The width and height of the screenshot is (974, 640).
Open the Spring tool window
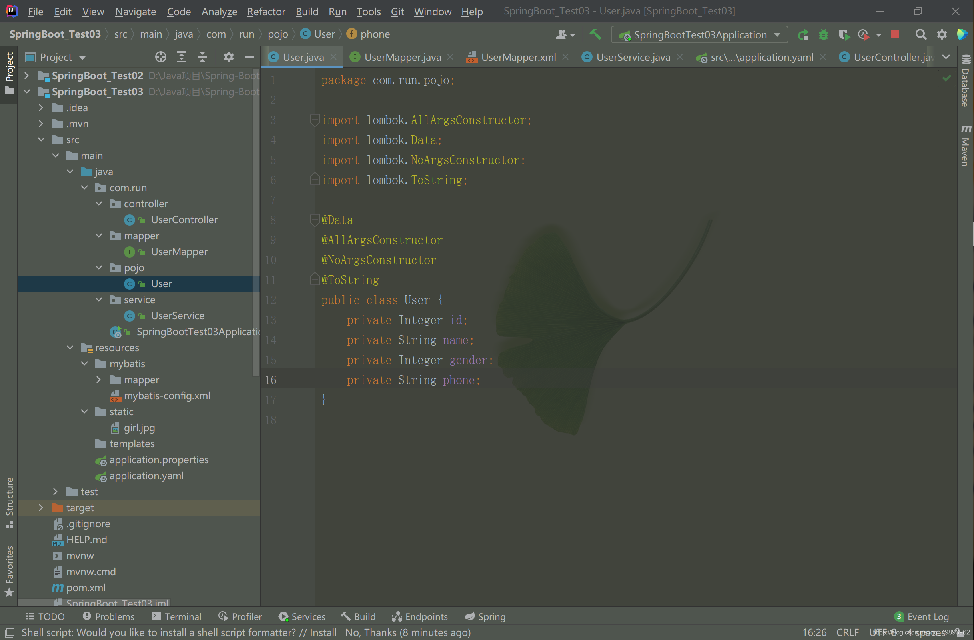pos(485,617)
